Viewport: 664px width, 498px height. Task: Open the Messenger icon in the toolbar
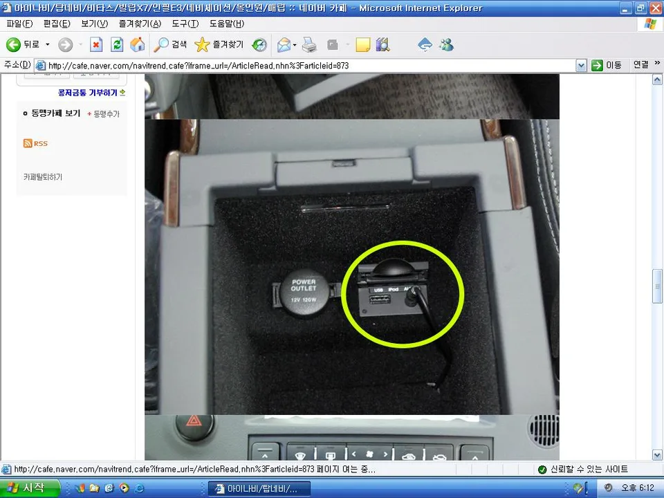pos(446,44)
